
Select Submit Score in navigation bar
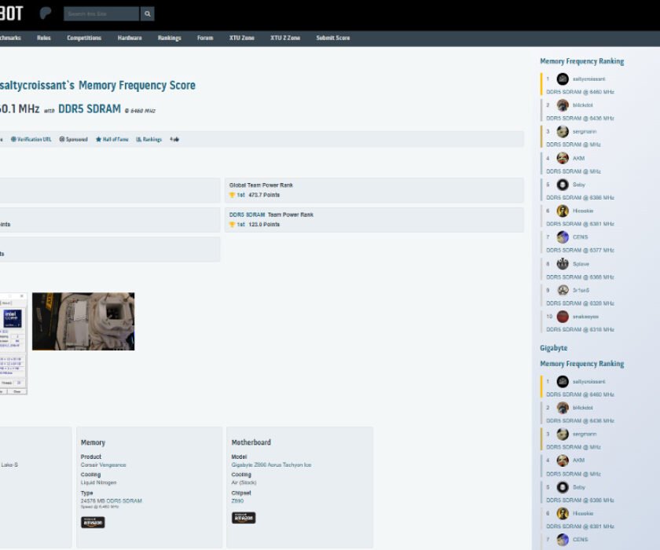point(333,38)
